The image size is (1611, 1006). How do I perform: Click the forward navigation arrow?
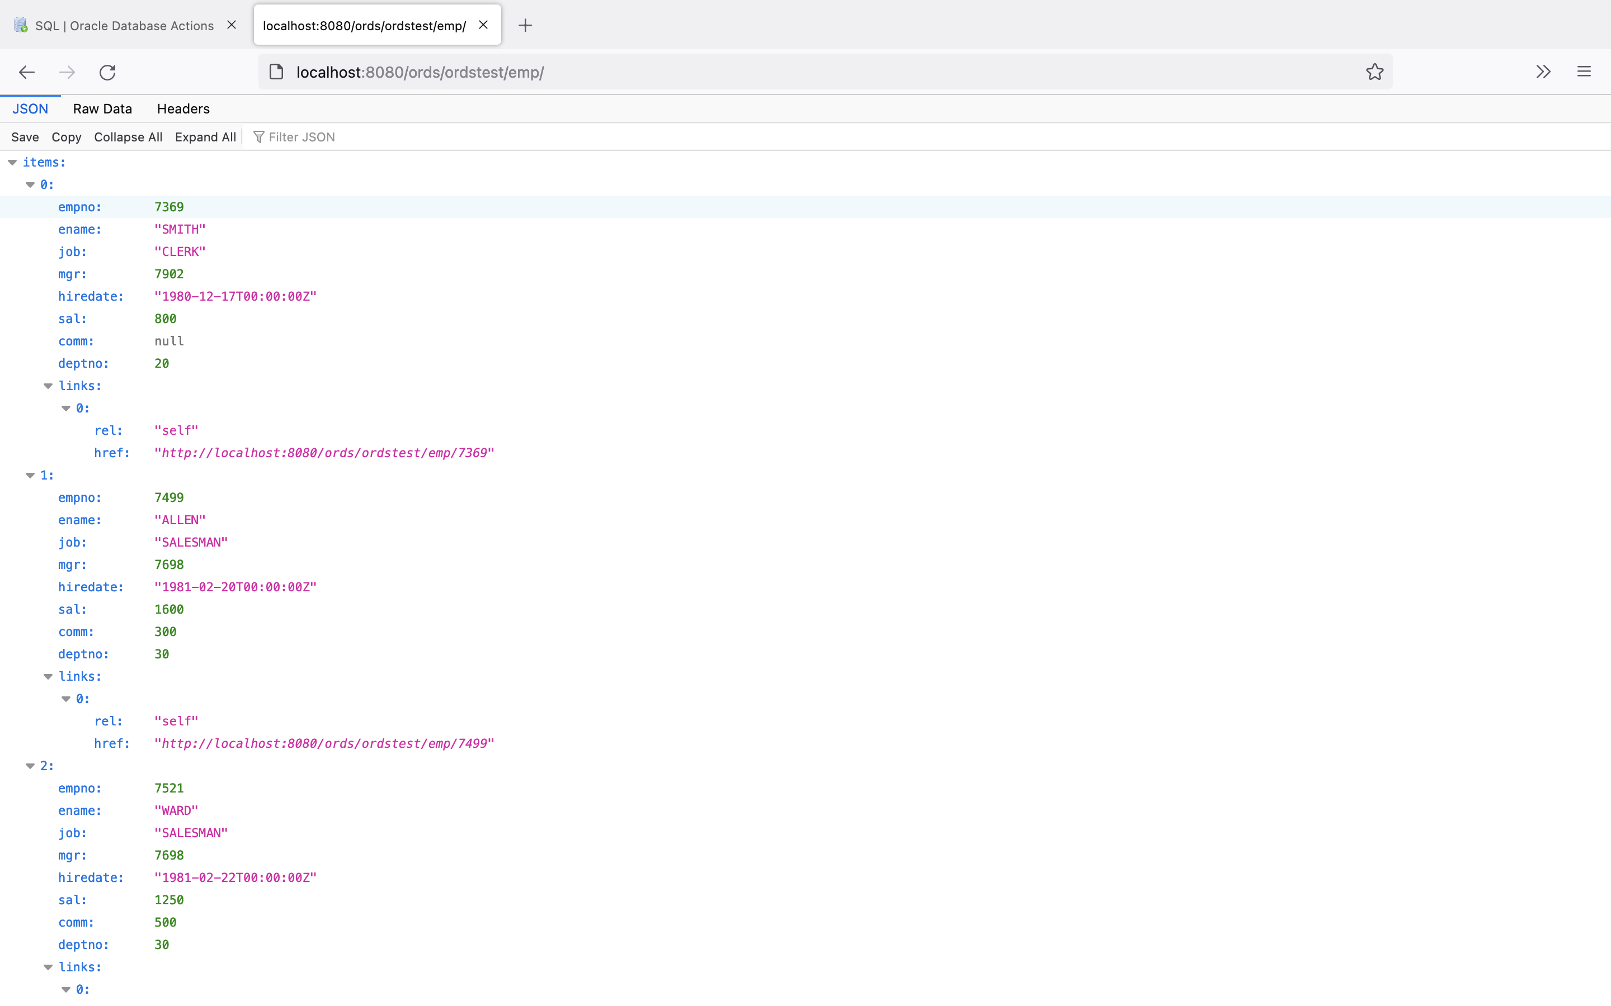tap(67, 72)
